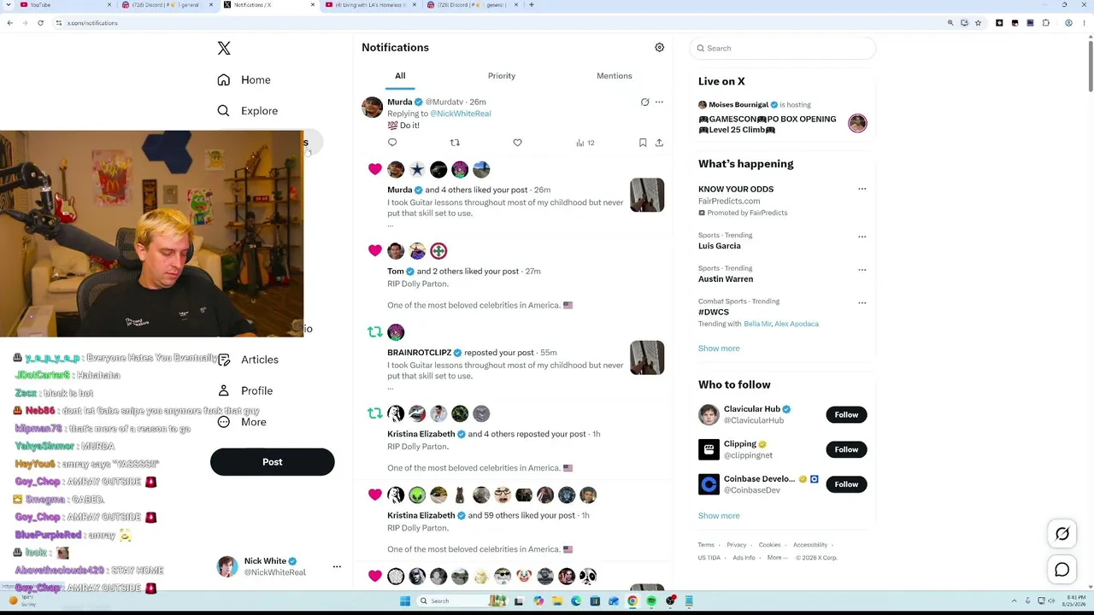Click the X search field
This screenshot has width=1094, height=615.
783,49
